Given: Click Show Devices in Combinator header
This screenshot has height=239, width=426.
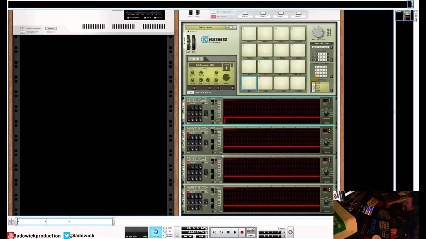Looking at the screenshot, I should click(213, 16).
